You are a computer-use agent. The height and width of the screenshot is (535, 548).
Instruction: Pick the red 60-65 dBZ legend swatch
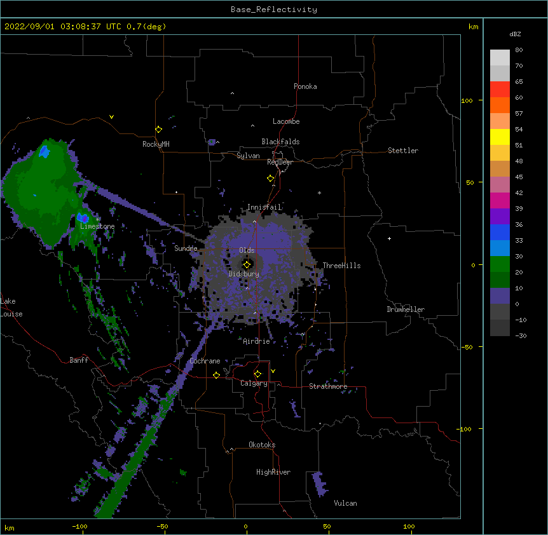(x=500, y=89)
